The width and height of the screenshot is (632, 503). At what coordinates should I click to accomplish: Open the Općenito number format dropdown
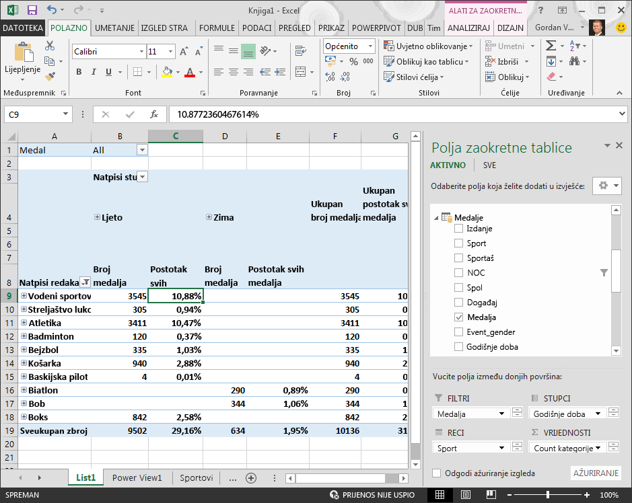370,46
